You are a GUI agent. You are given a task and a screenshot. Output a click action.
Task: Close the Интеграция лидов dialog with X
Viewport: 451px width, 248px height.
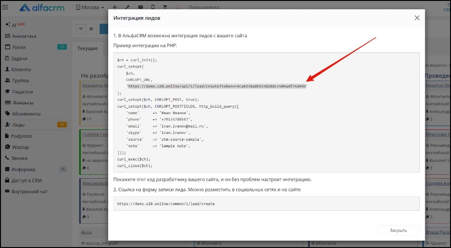tap(417, 18)
